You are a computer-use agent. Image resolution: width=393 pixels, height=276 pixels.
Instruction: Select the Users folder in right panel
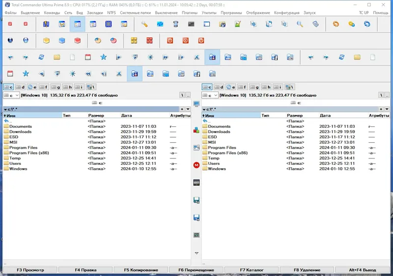[214, 163]
